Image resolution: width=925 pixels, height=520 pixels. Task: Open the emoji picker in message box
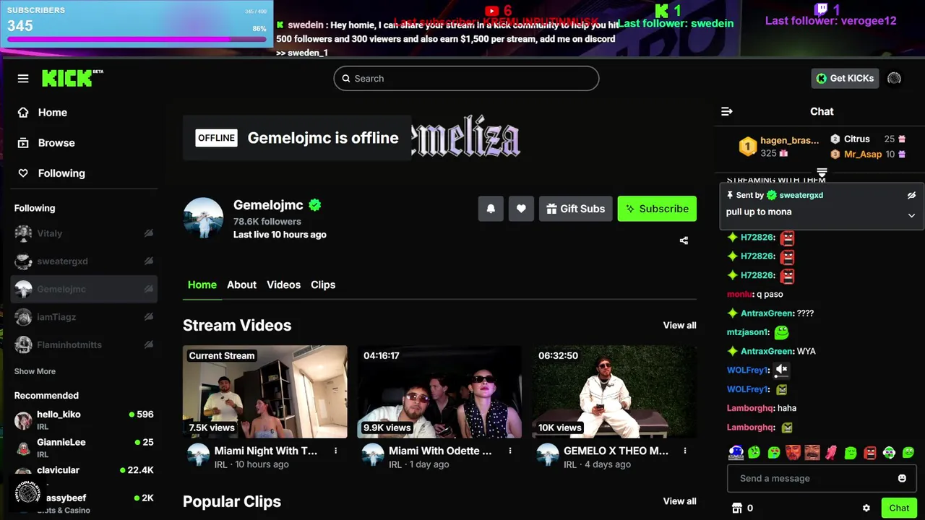point(902,478)
